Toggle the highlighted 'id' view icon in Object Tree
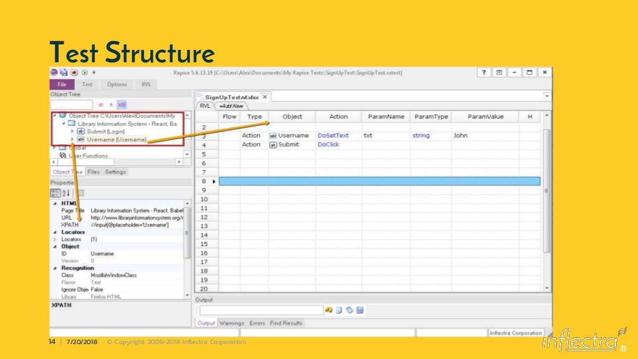 tap(121, 105)
